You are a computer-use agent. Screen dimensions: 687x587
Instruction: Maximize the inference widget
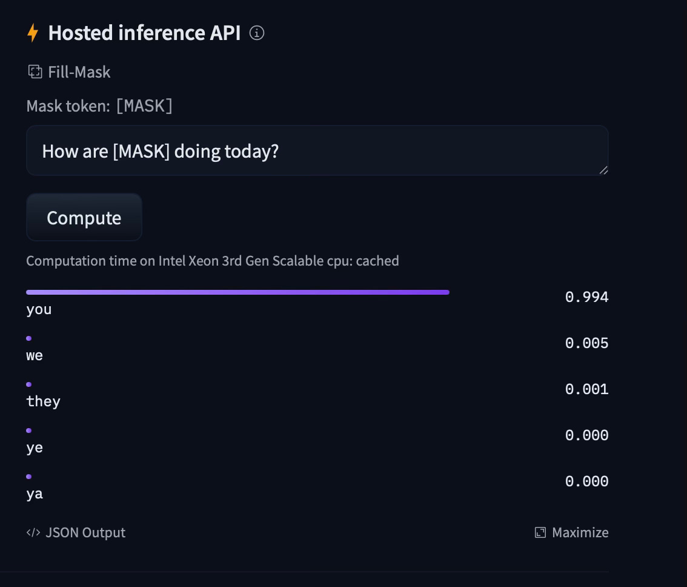572,532
